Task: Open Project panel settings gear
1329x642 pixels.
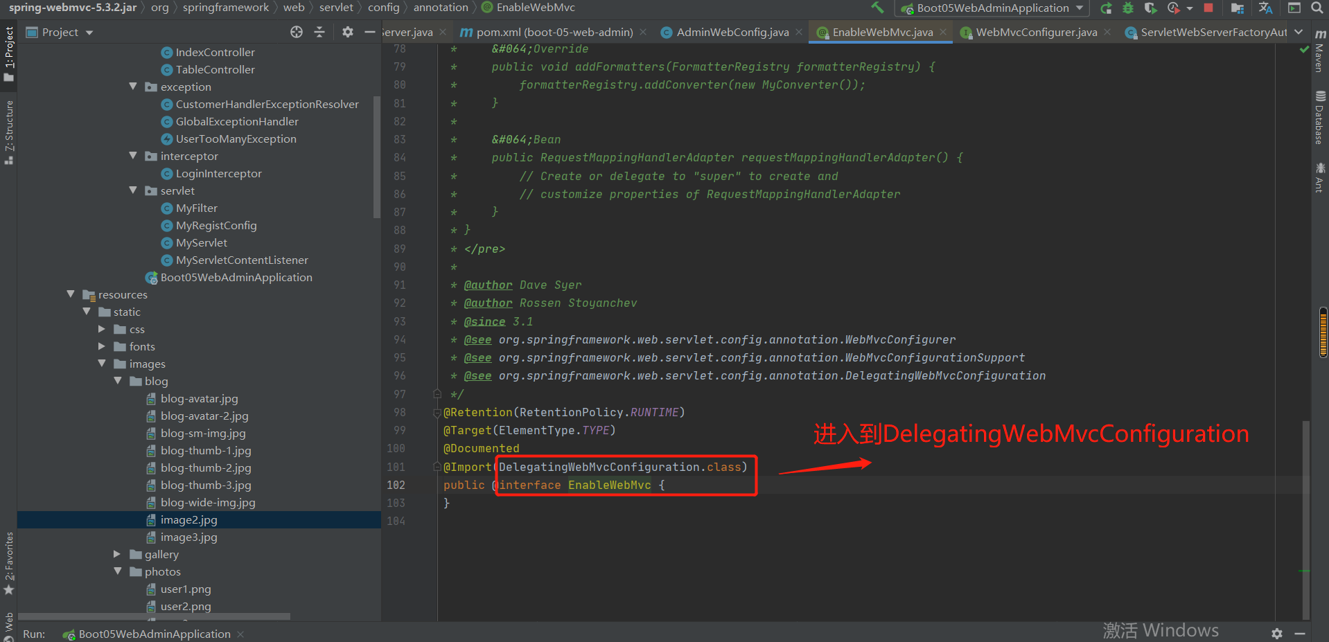Action: coord(348,32)
